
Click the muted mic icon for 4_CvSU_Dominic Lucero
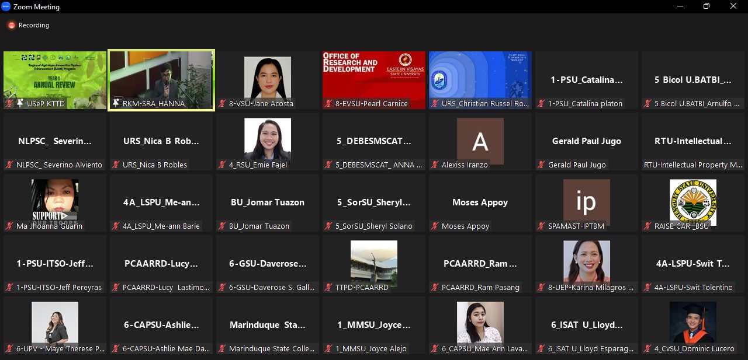click(648, 349)
